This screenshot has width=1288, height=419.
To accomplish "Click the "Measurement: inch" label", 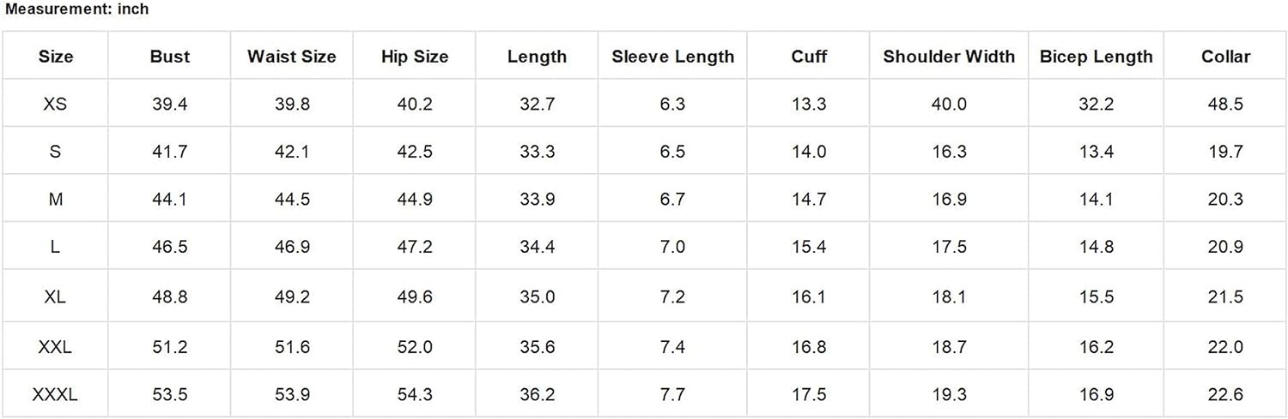I will tap(77, 9).
